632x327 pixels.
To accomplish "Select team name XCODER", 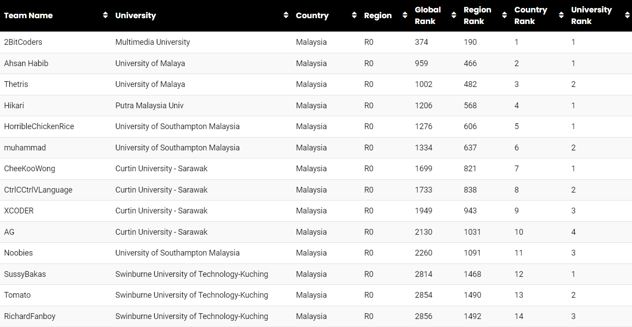I will [19, 211].
